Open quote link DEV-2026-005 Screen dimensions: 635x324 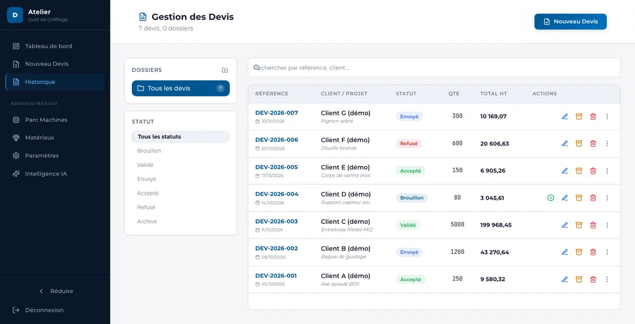277,167
